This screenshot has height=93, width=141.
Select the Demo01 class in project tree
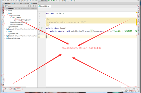(17, 18)
